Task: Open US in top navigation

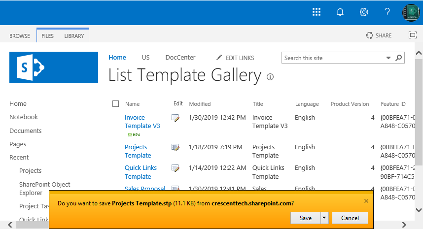Action: pos(145,58)
